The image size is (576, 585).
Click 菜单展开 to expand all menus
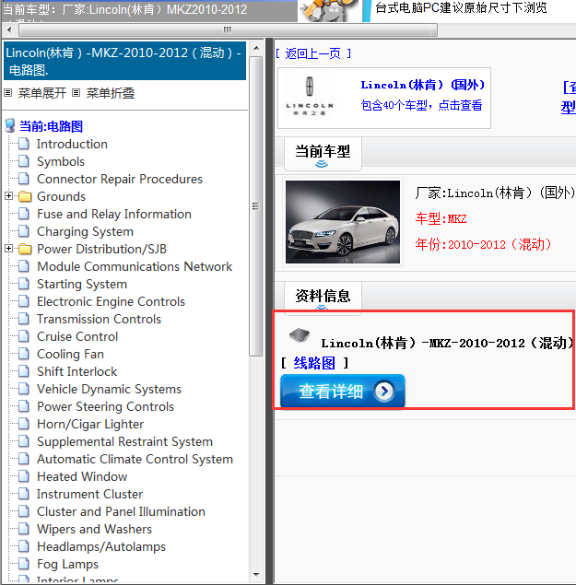pyautogui.click(x=41, y=93)
